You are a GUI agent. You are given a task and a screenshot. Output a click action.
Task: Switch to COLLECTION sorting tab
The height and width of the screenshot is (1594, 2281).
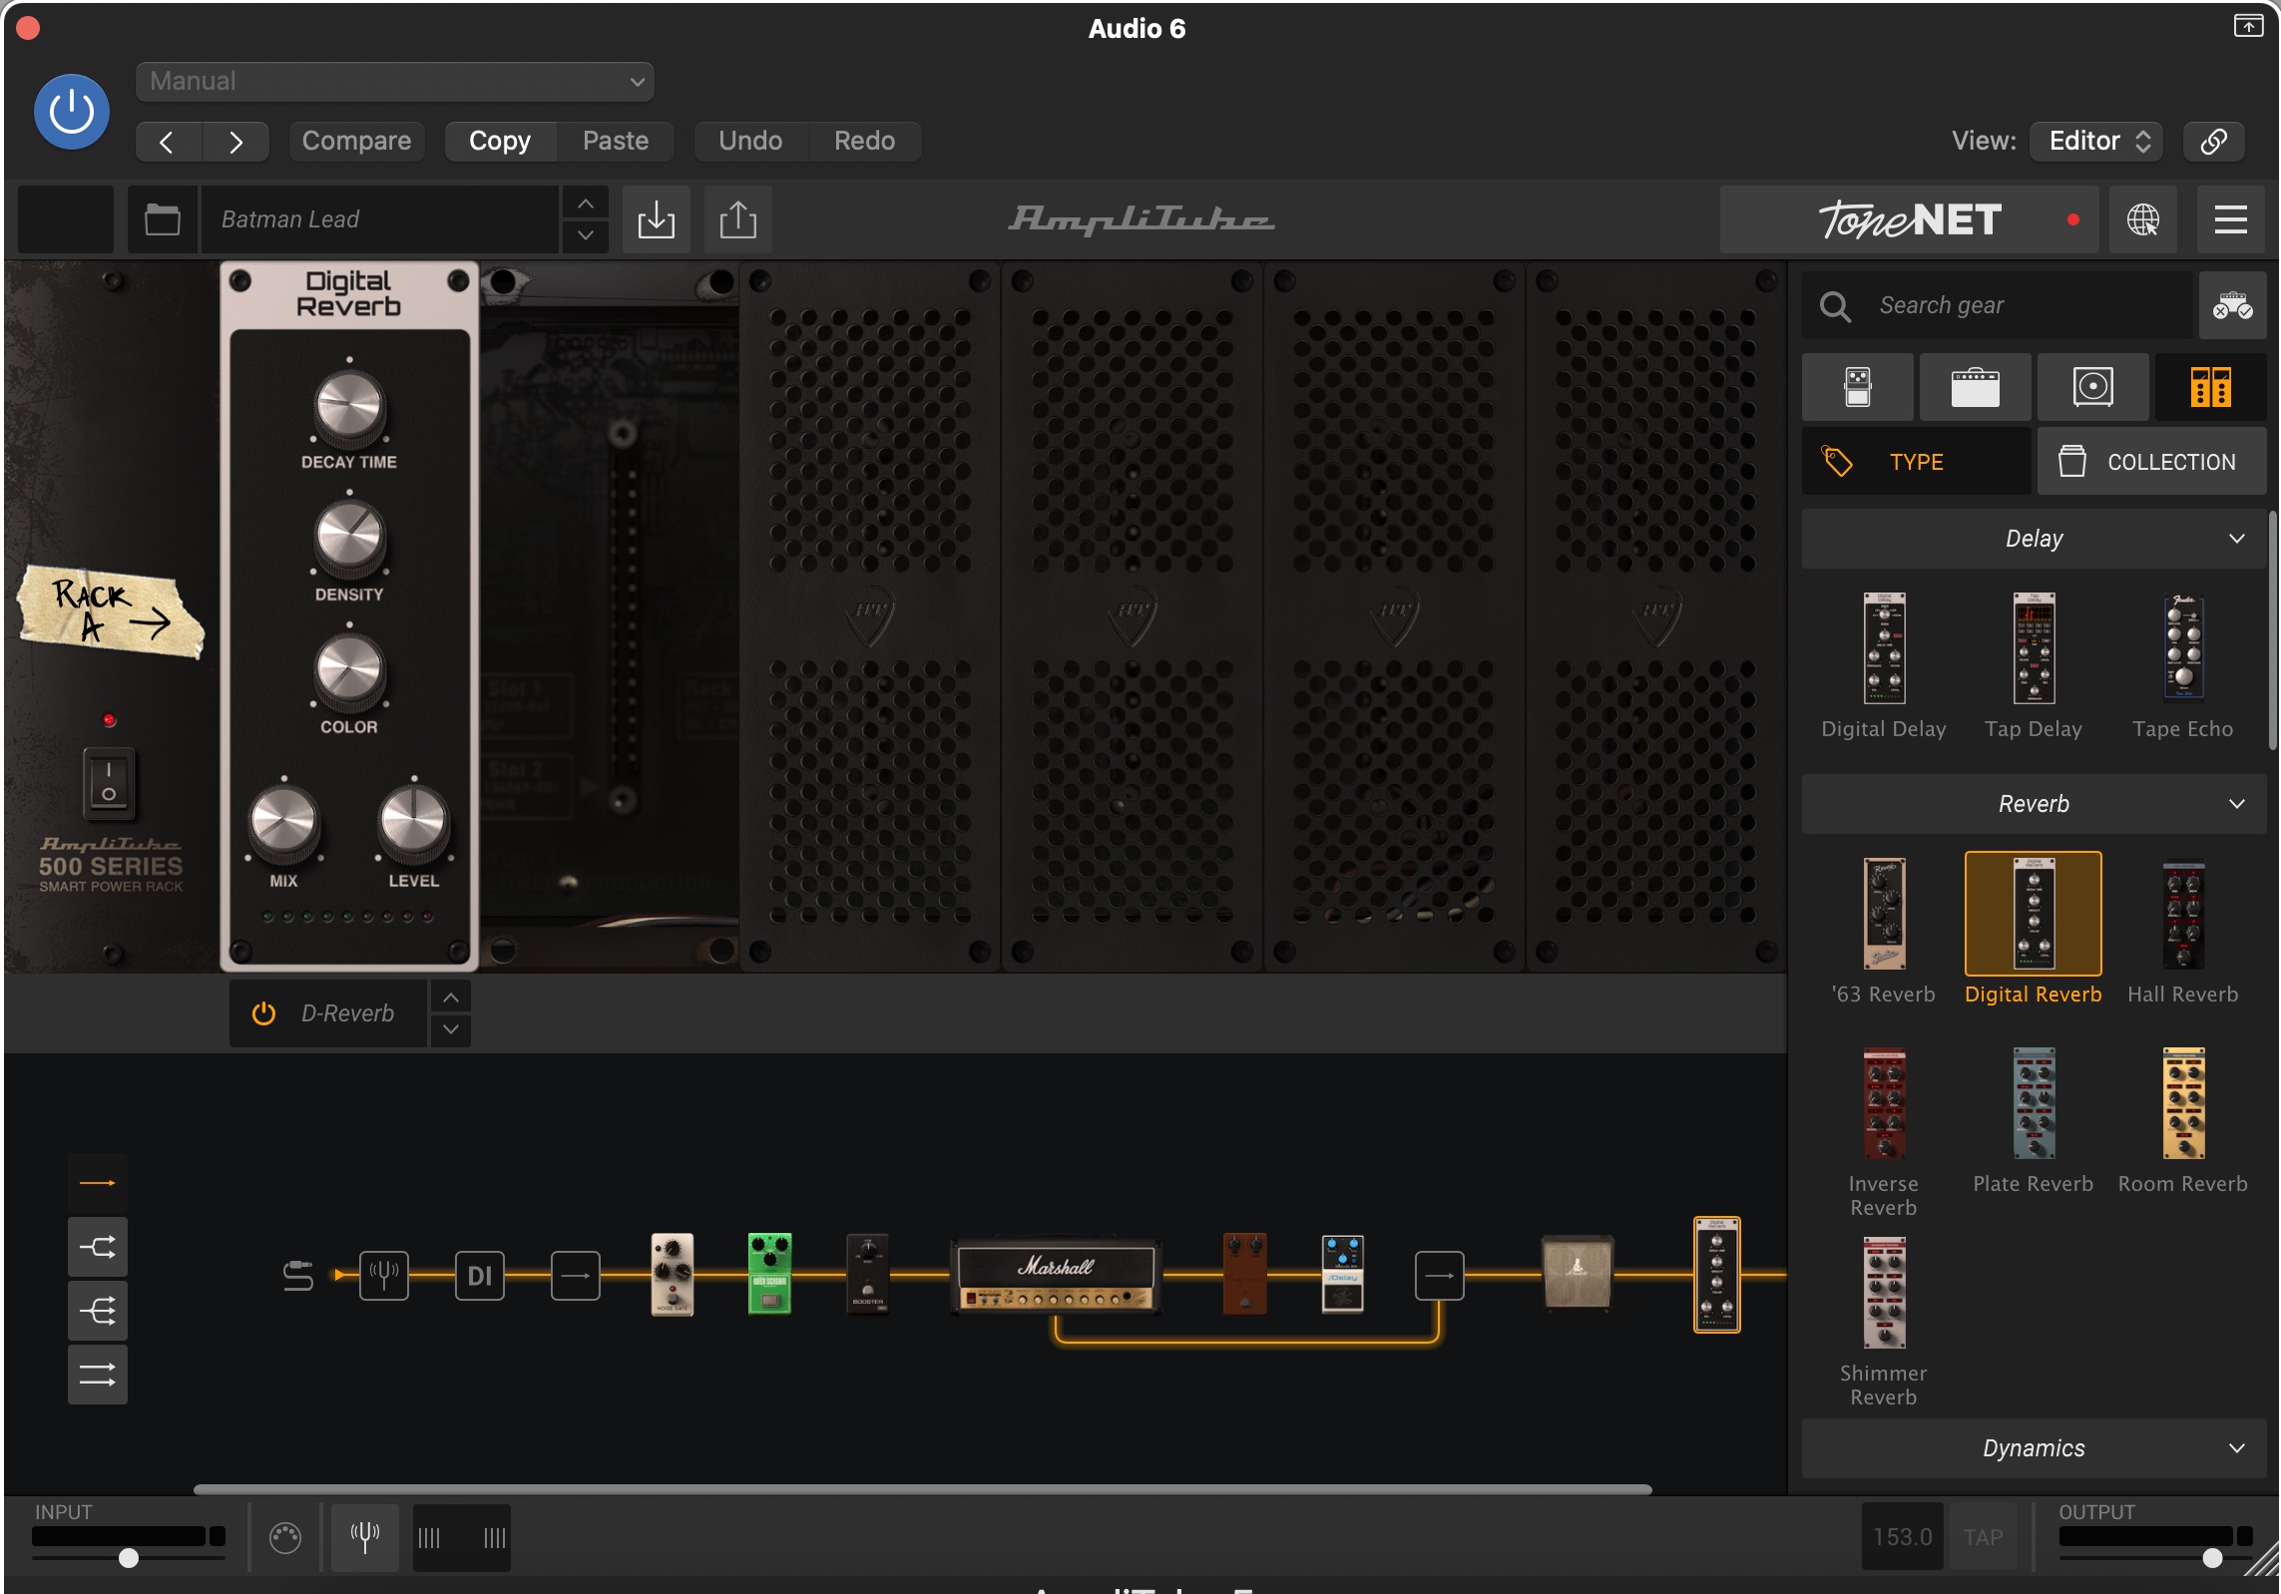[2151, 462]
